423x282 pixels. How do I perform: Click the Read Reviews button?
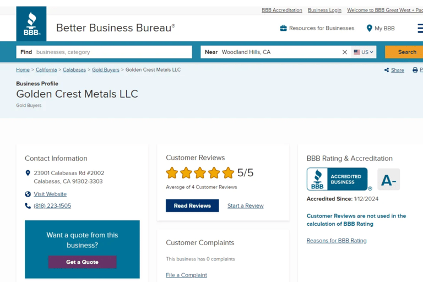pos(192,205)
